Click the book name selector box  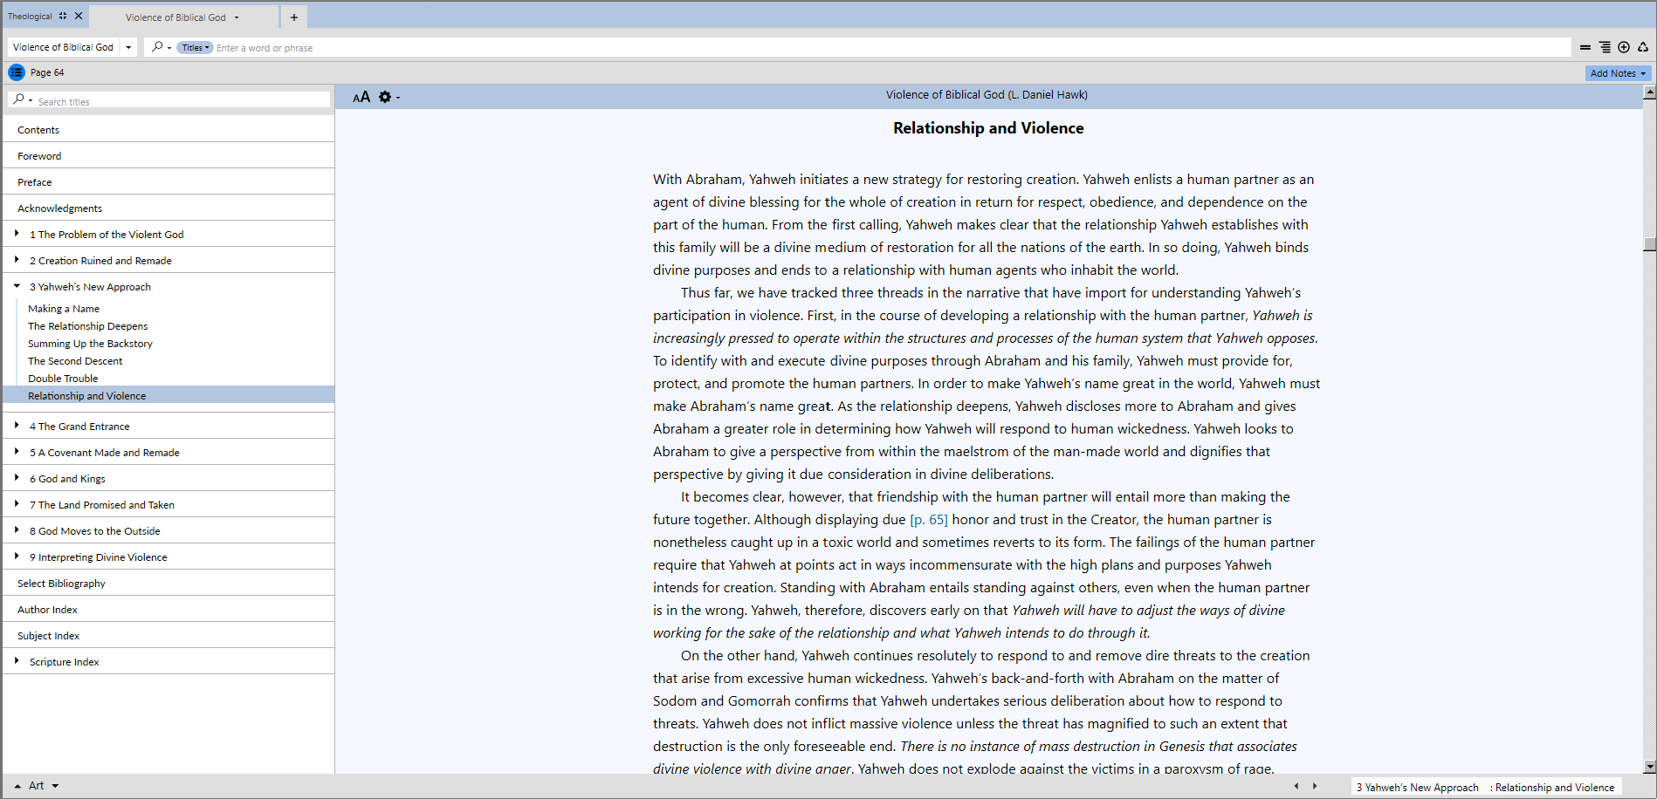point(64,47)
